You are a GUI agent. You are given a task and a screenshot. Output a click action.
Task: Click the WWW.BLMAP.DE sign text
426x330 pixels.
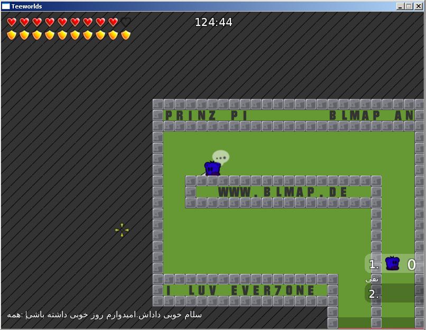[x=283, y=192]
